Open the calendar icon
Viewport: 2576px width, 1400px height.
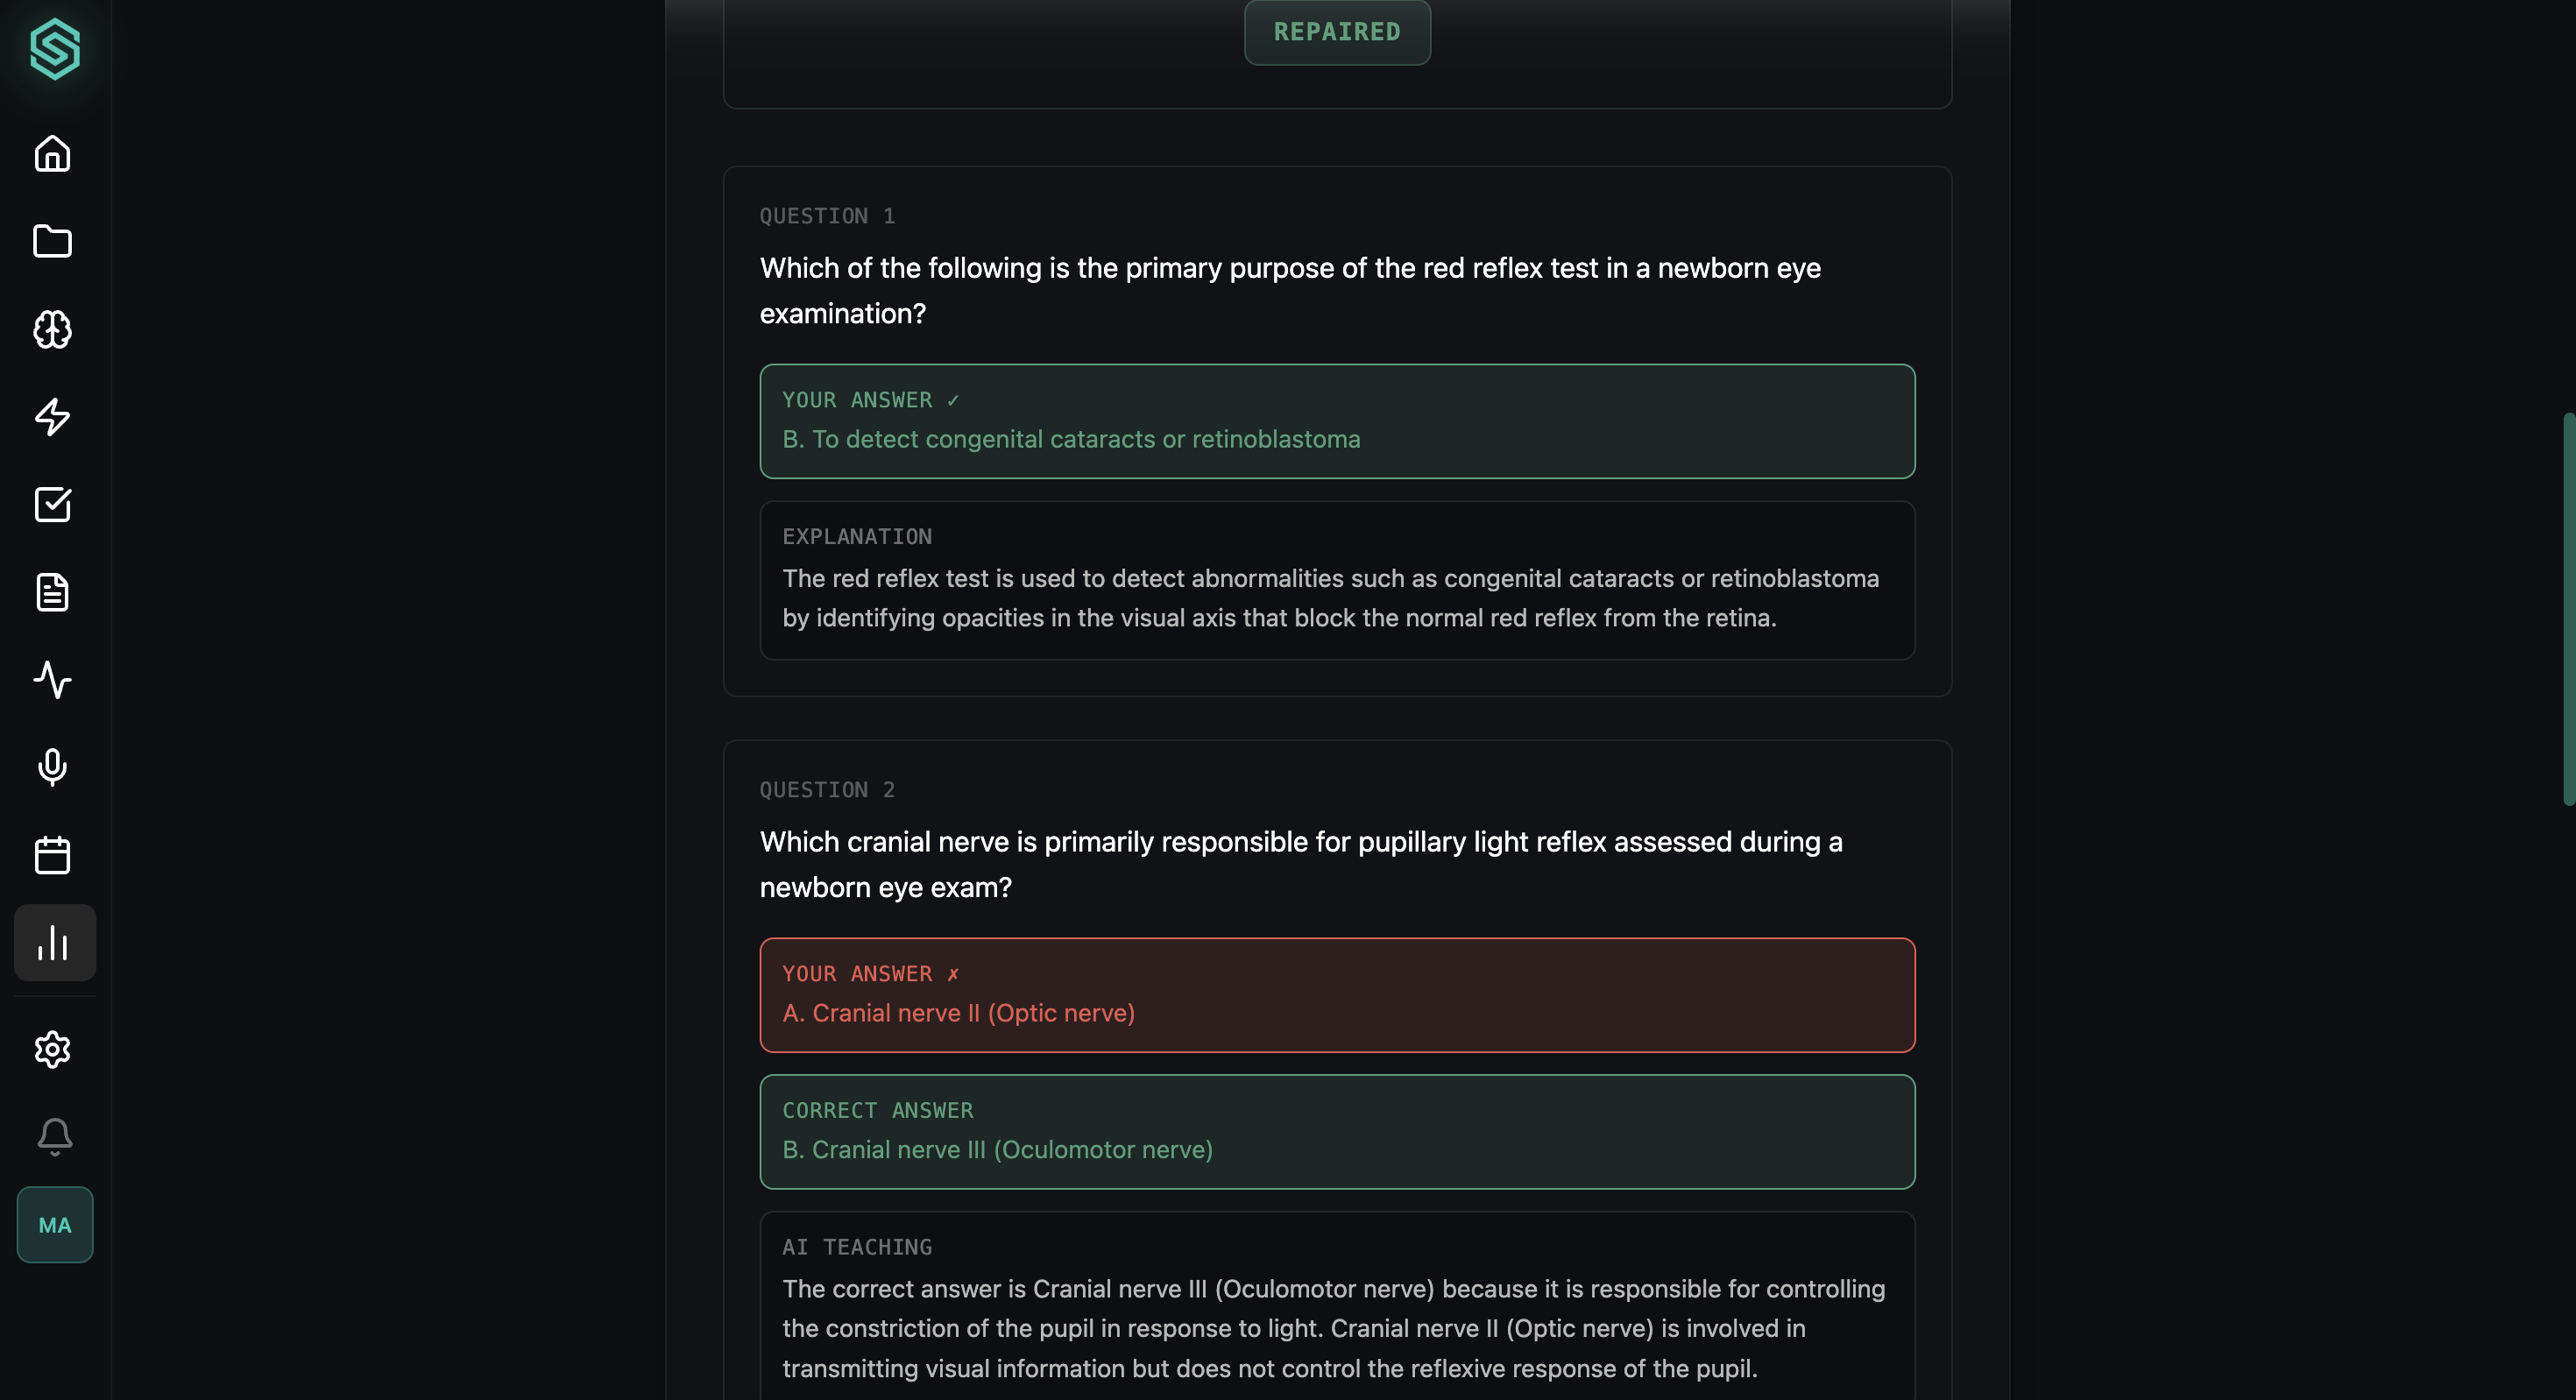click(53, 855)
